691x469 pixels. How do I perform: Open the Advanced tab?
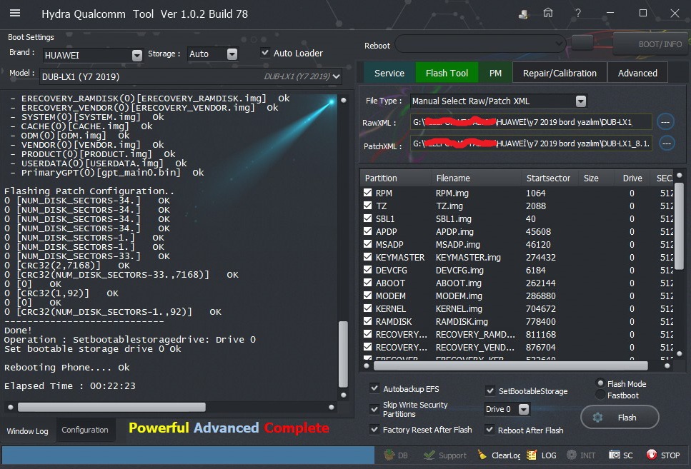pos(637,73)
